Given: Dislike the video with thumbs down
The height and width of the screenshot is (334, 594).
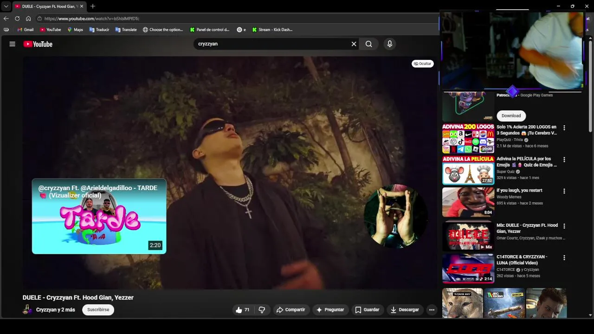Looking at the screenshot, I should pyautogui.click(x=262, y=310).
